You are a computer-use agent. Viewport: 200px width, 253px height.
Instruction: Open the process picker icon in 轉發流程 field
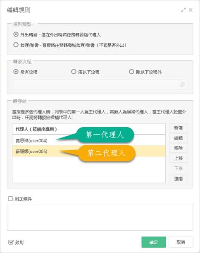click(182, 84)
